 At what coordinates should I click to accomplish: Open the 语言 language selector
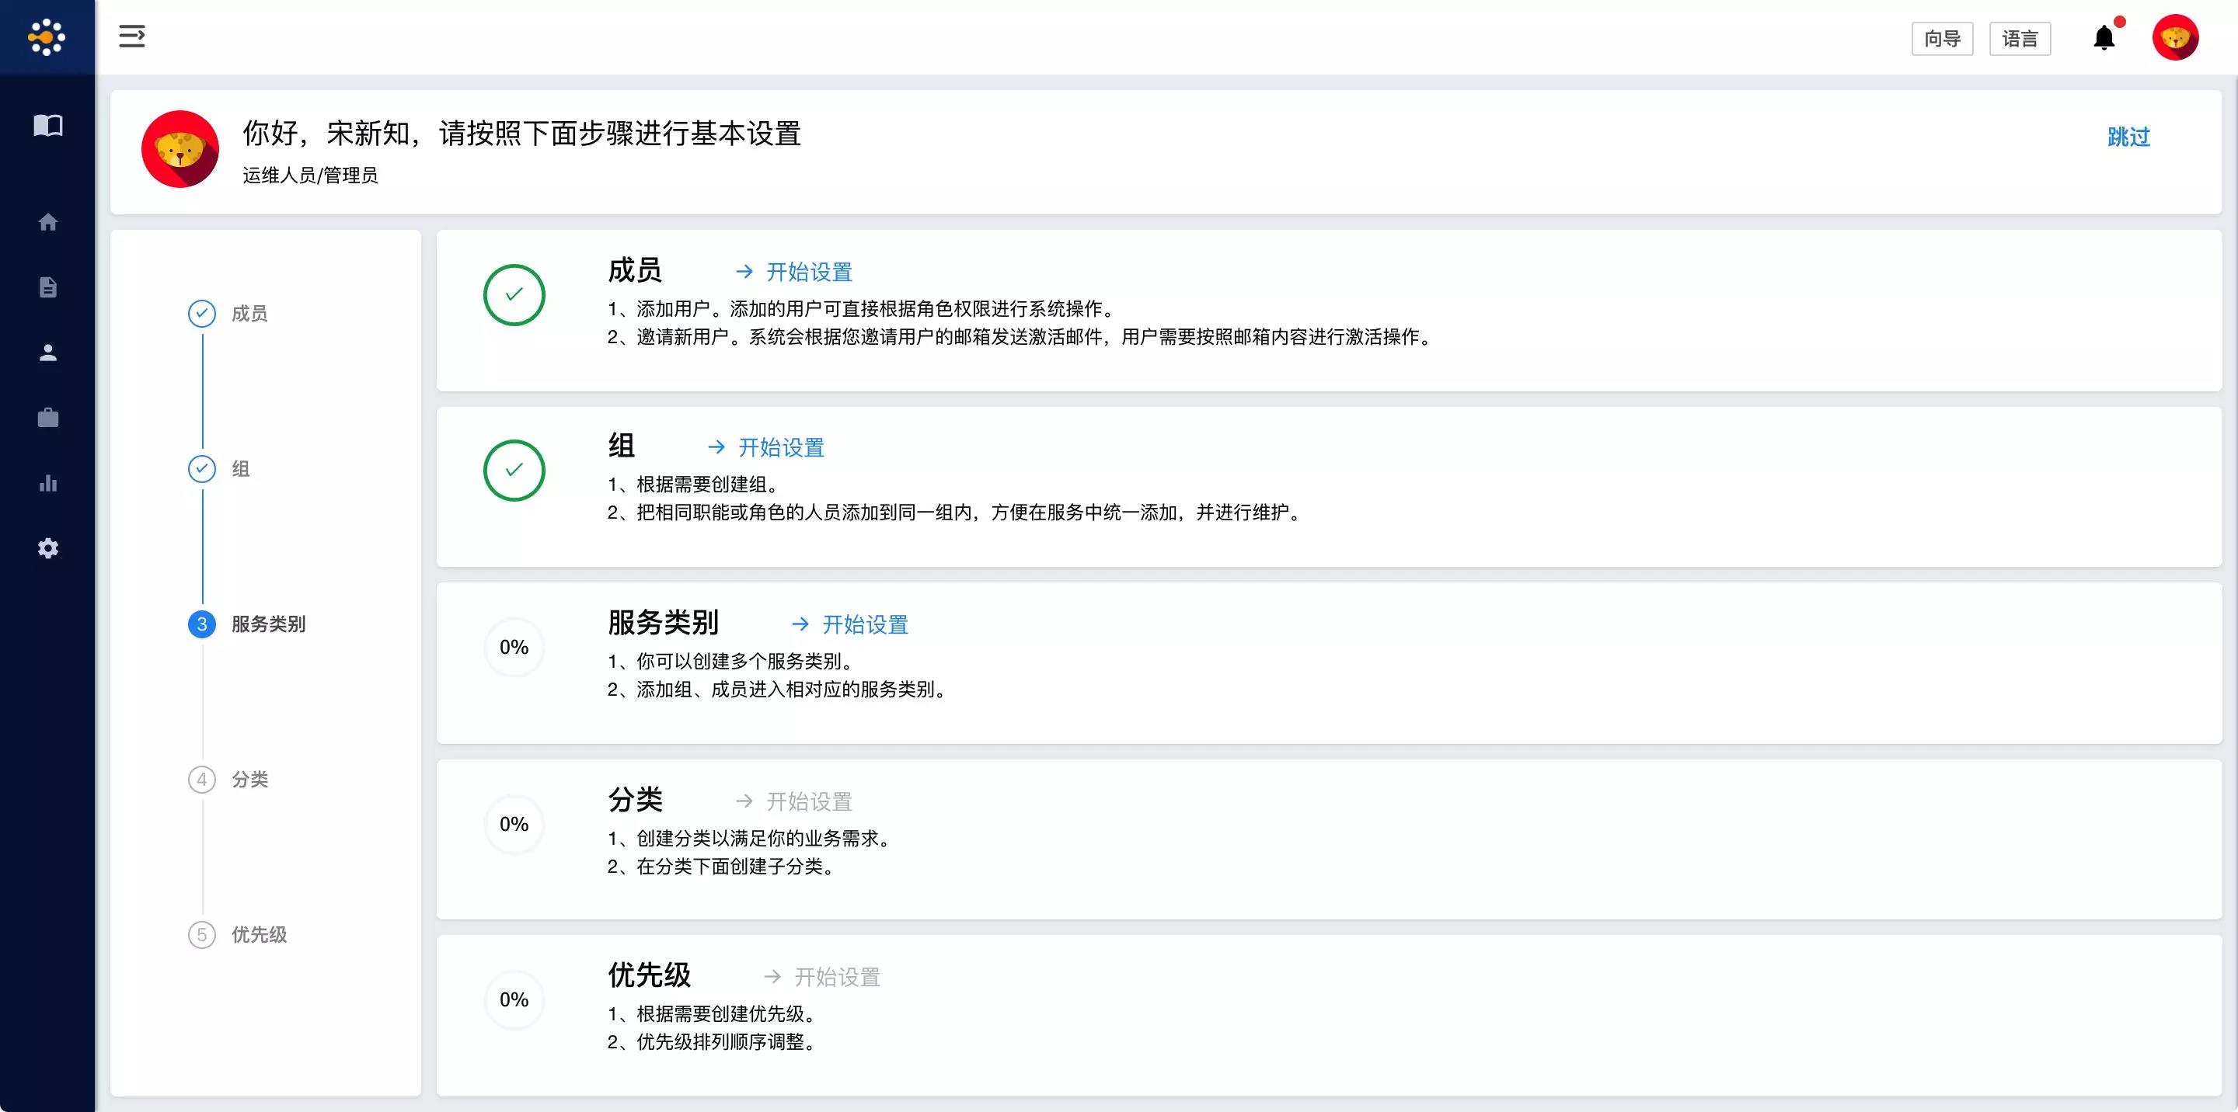point(2019,39)
